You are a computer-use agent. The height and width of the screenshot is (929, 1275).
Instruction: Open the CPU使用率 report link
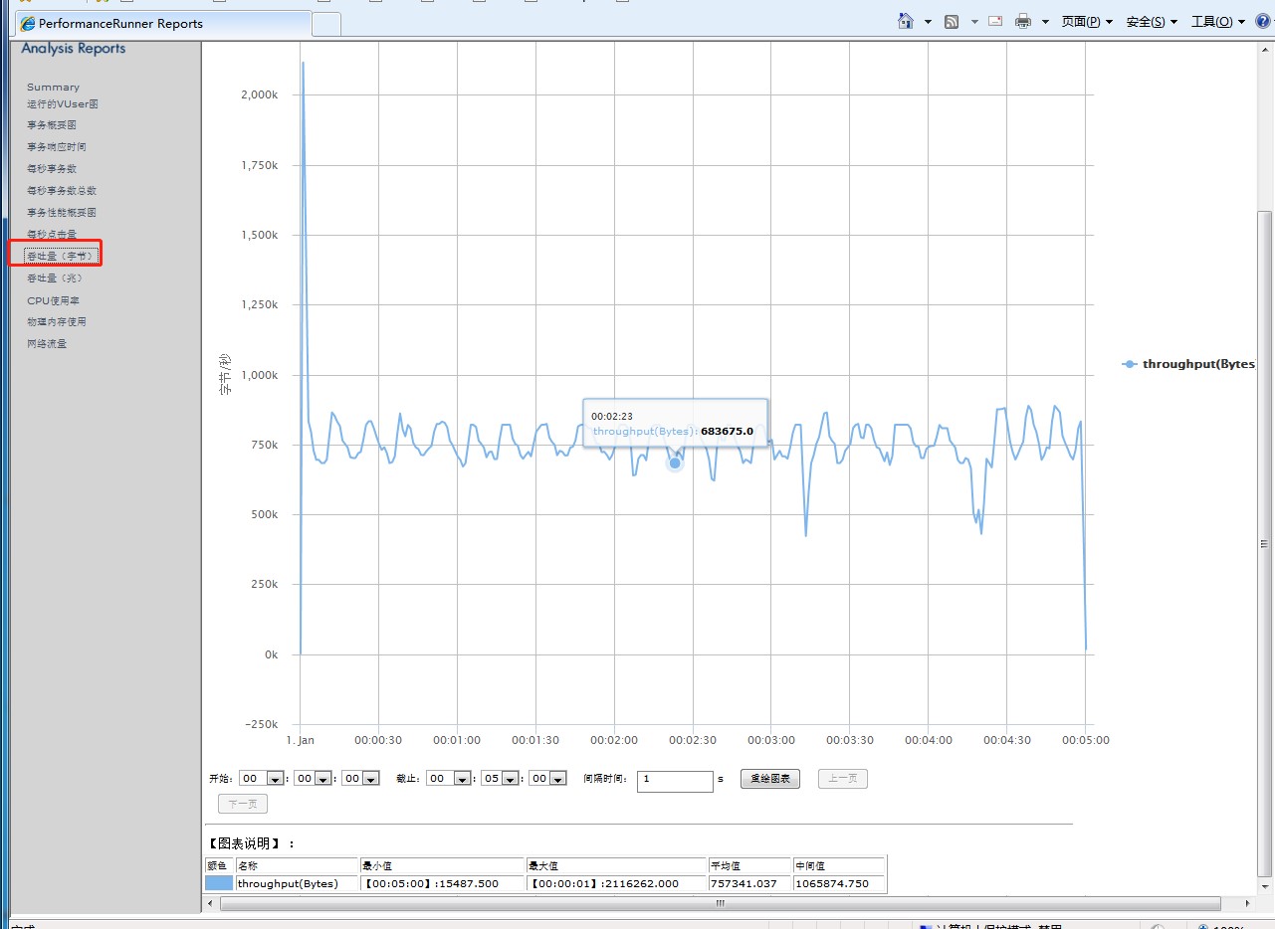point(53,300)
